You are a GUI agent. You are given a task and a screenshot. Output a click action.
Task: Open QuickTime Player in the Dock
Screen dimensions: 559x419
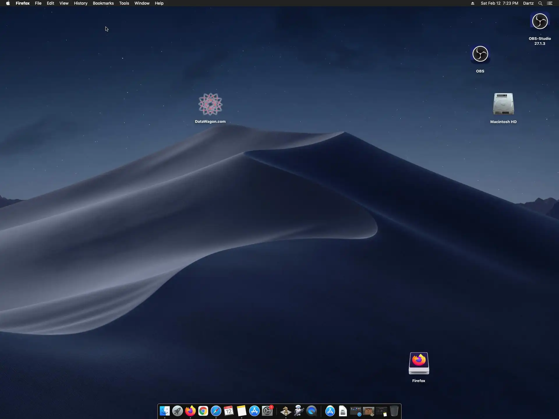(312, 411)
